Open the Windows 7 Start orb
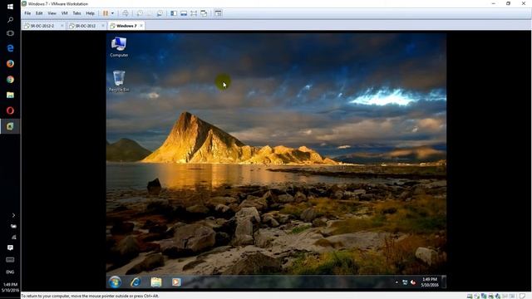Screen dimensions: 532x299 (x=115, y=282)
